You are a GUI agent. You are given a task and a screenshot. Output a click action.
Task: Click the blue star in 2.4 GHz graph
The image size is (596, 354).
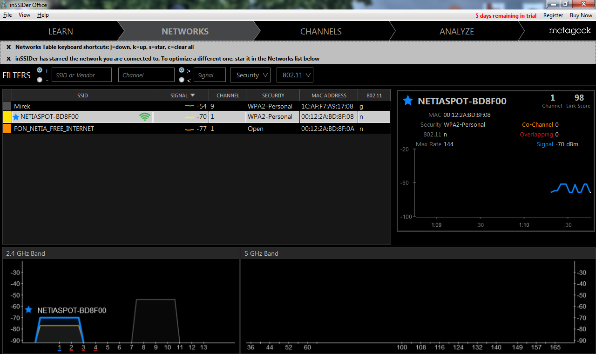click(28, 310)
